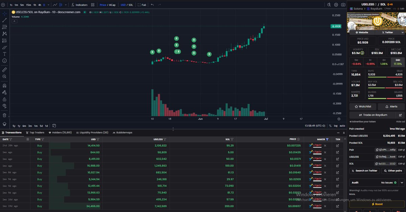
Task: Add pair to Watchlist
Action: [x=363, y=107]
